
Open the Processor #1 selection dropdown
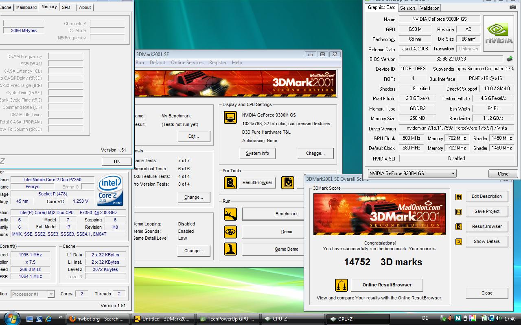point(33,294)
